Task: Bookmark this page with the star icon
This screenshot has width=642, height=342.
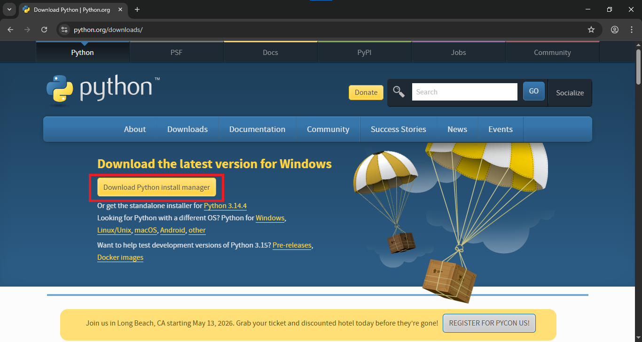Action: pos(591,30)
